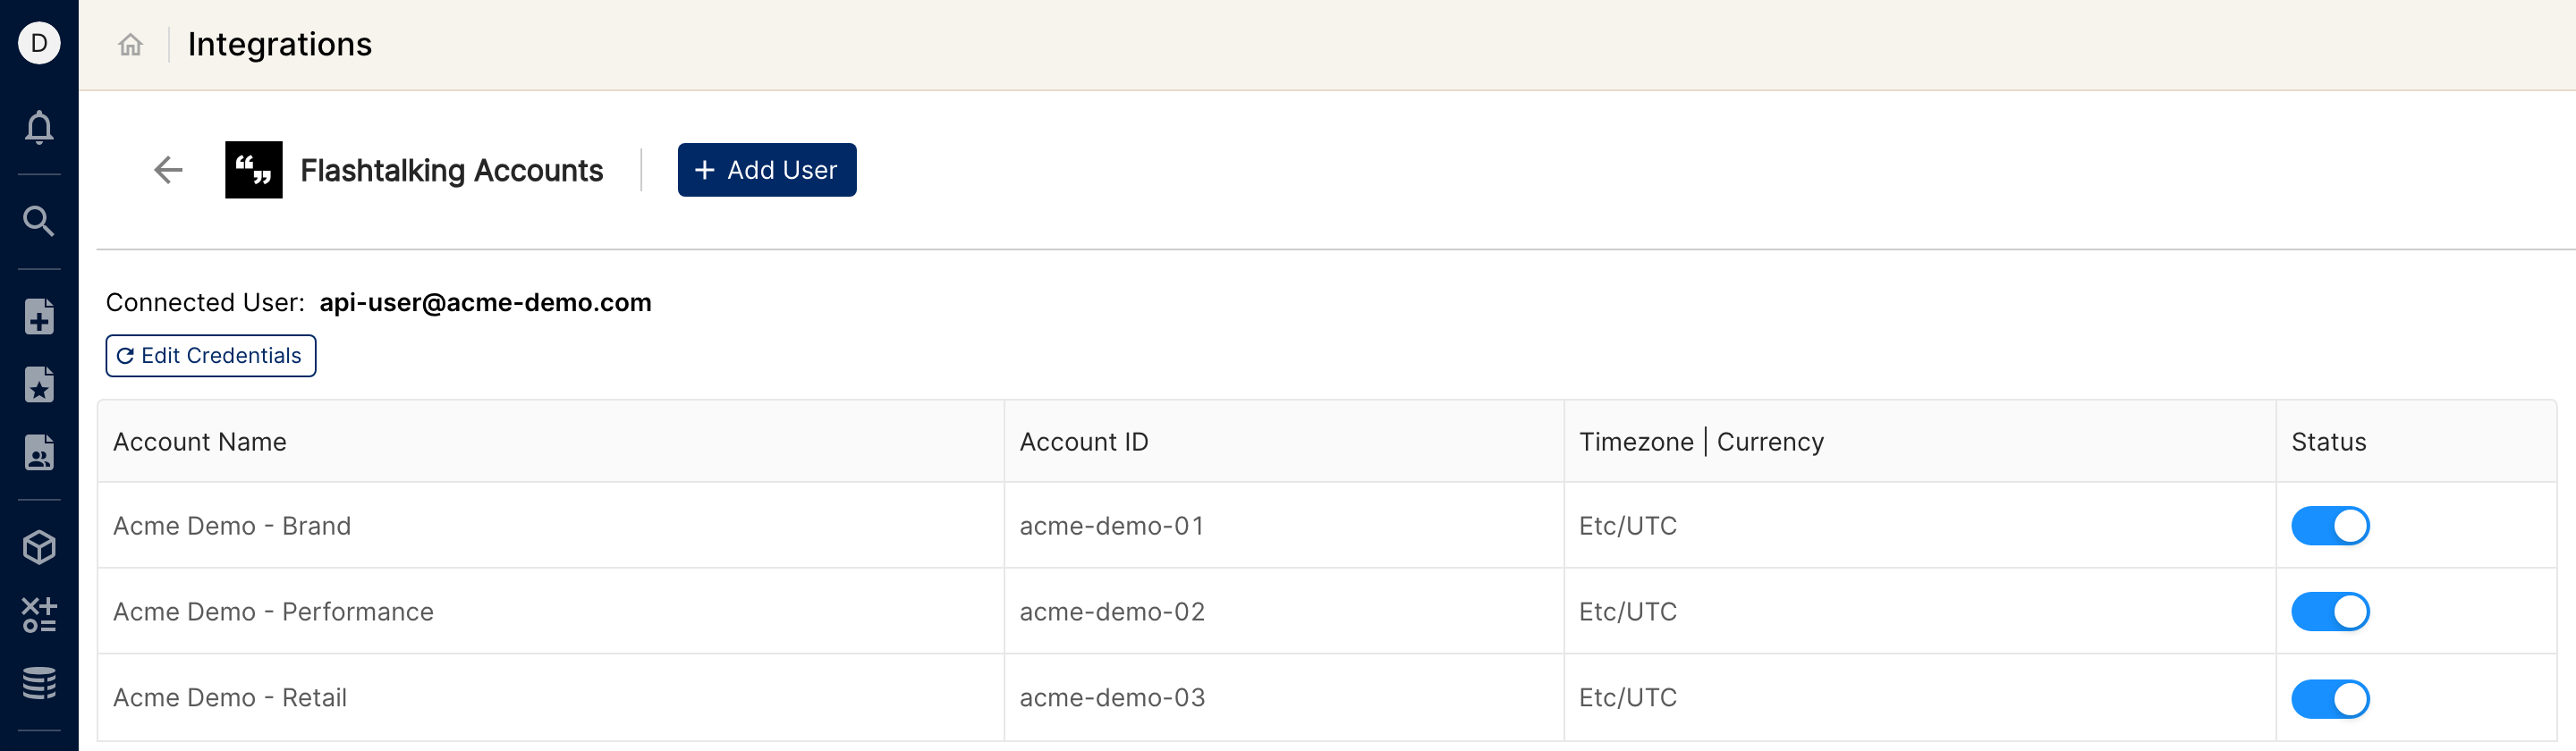2576x751 pixels.
Task: Open the calculation formulas sidebar icon
Action: click(x=39, y=615)
